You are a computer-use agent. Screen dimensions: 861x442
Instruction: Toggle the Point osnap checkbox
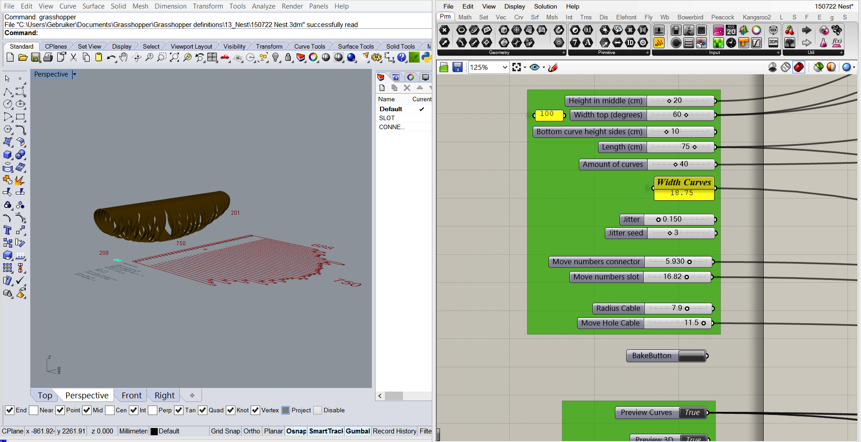click(x=60, y=410)
